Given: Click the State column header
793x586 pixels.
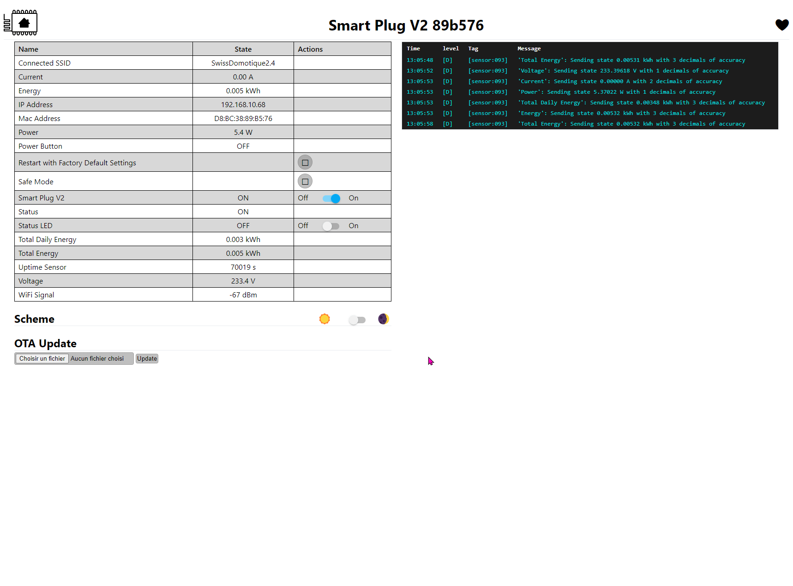Looking at the screenshot, I should pyautogui.click(x=243, y=49).
